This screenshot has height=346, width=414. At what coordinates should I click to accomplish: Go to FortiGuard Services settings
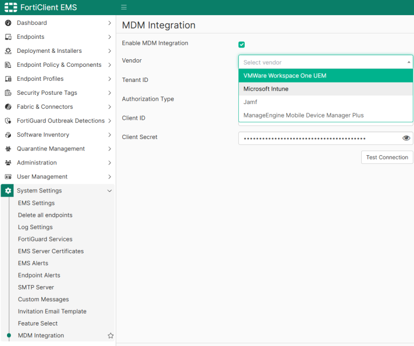[x=45, y=239]
